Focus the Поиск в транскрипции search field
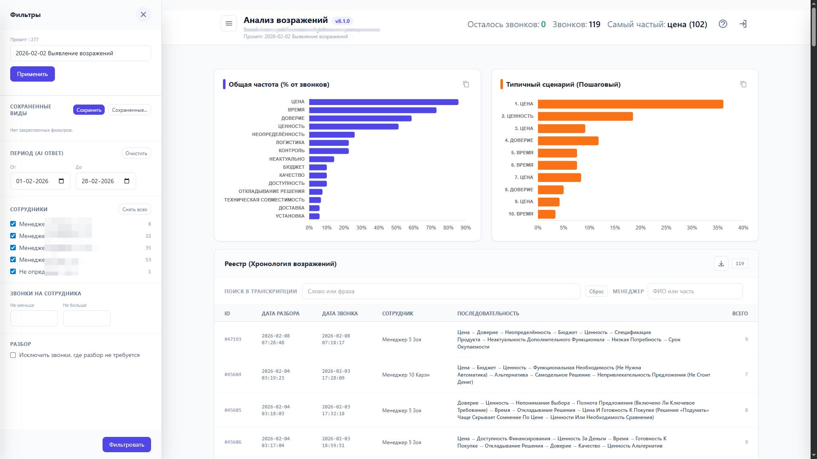 (441, 292)
